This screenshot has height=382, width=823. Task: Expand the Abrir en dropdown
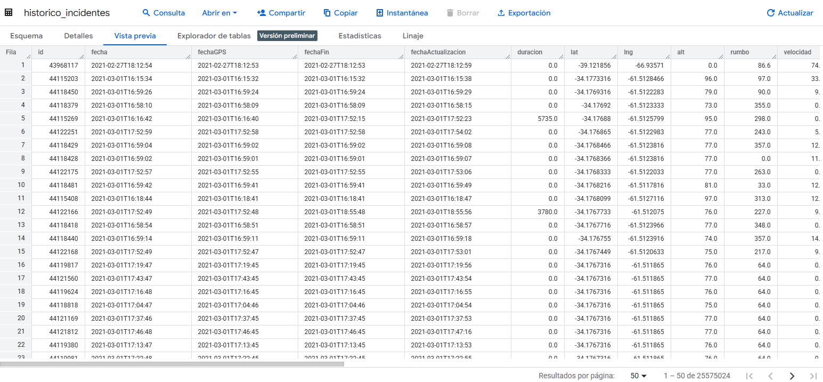pos(219,13)
